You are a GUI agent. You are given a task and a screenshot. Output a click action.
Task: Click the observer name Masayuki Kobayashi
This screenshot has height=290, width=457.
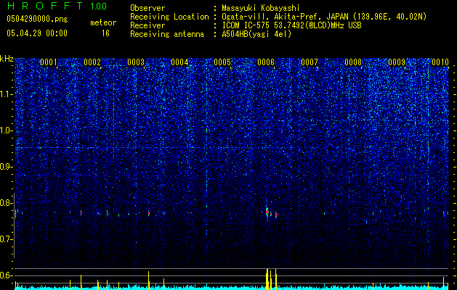[x=261, y=8]
